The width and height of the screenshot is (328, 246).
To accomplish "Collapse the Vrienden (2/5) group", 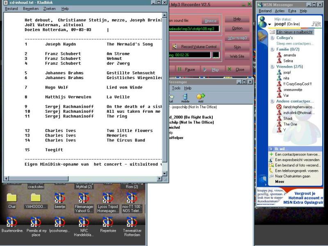I will pos(272,67).
